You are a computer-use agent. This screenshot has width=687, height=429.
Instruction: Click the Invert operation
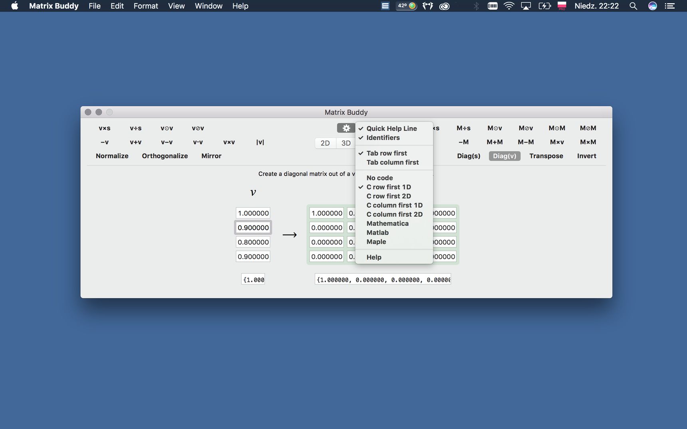coord(587,156)
